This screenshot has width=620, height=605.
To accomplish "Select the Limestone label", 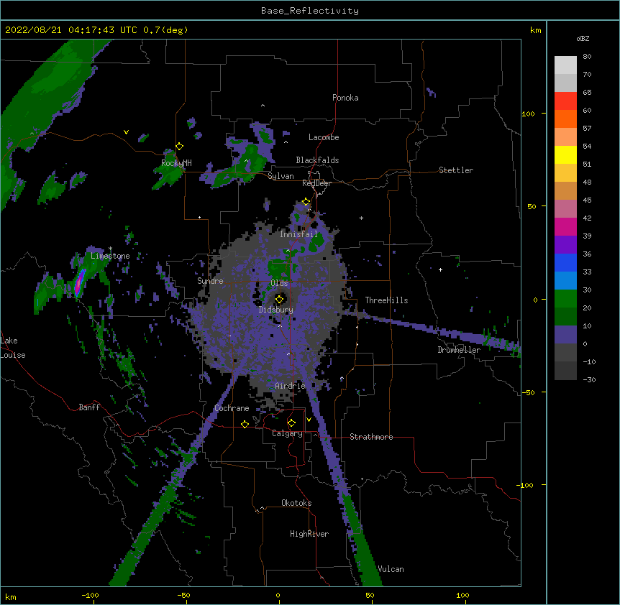I will click(110, 256).
